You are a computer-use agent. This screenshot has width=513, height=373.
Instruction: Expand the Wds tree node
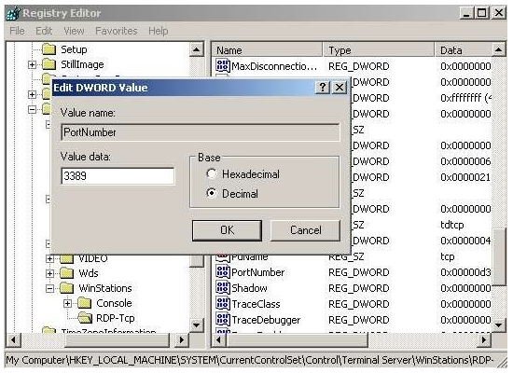coord(49,273)
